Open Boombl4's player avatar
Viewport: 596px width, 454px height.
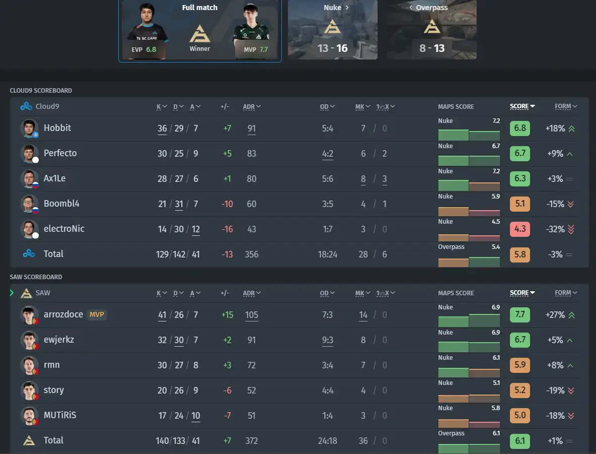pos(29,204)
